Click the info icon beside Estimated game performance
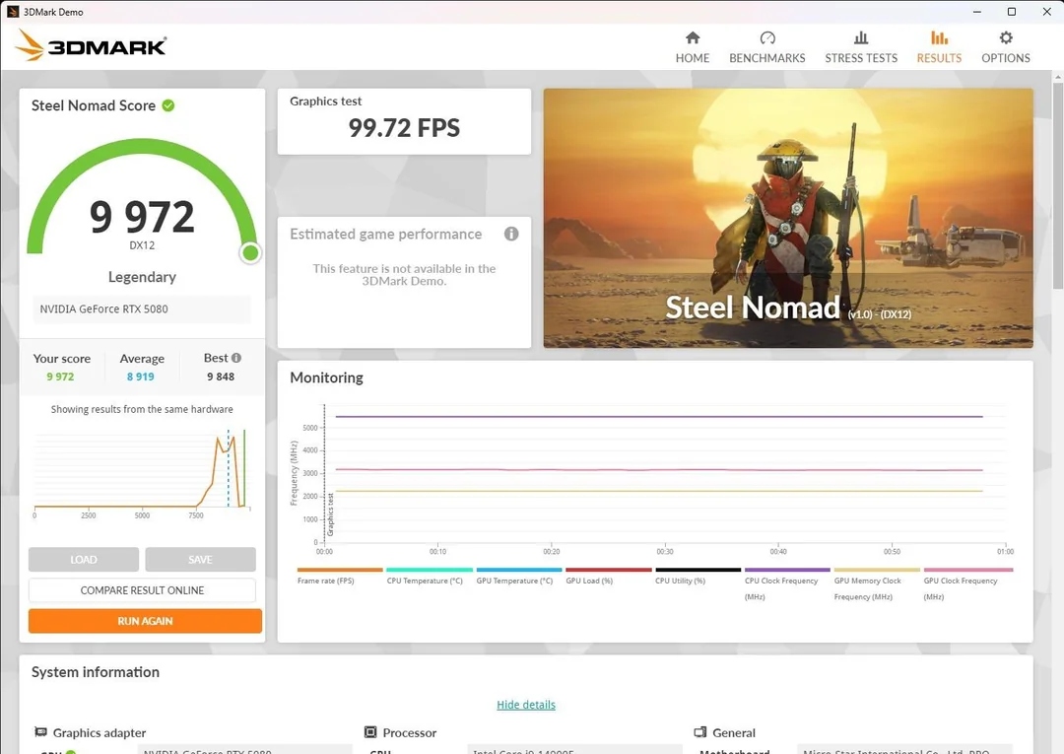This screenshot has height=754, width=1064. (511, 234)
